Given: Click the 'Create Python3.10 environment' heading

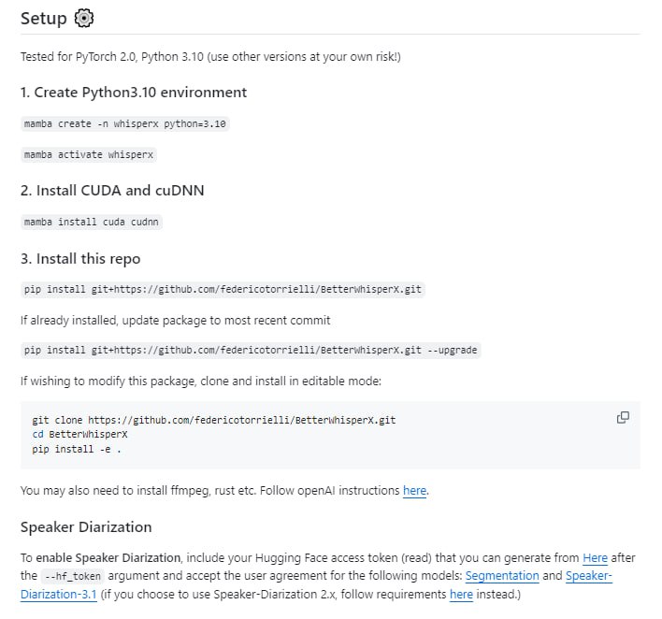Looking at the screenshot, I should 134,92.
